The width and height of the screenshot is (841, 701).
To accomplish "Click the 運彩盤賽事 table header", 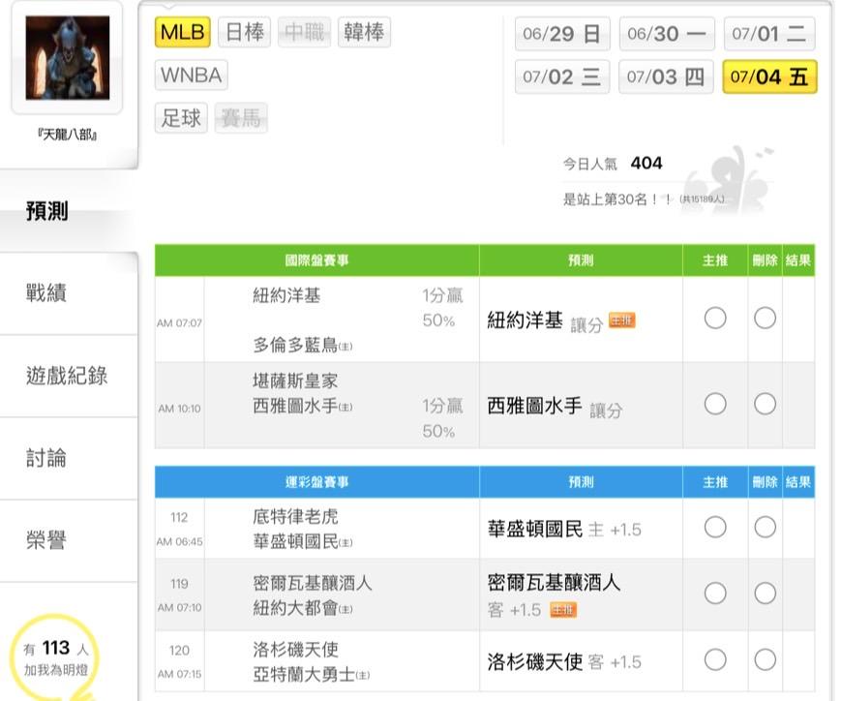I will tap(316, 482).
